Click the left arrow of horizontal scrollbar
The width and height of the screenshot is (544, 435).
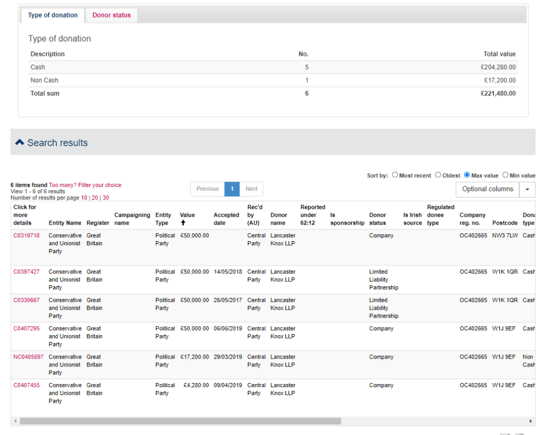pyautogui.click(x=15, y=421)
